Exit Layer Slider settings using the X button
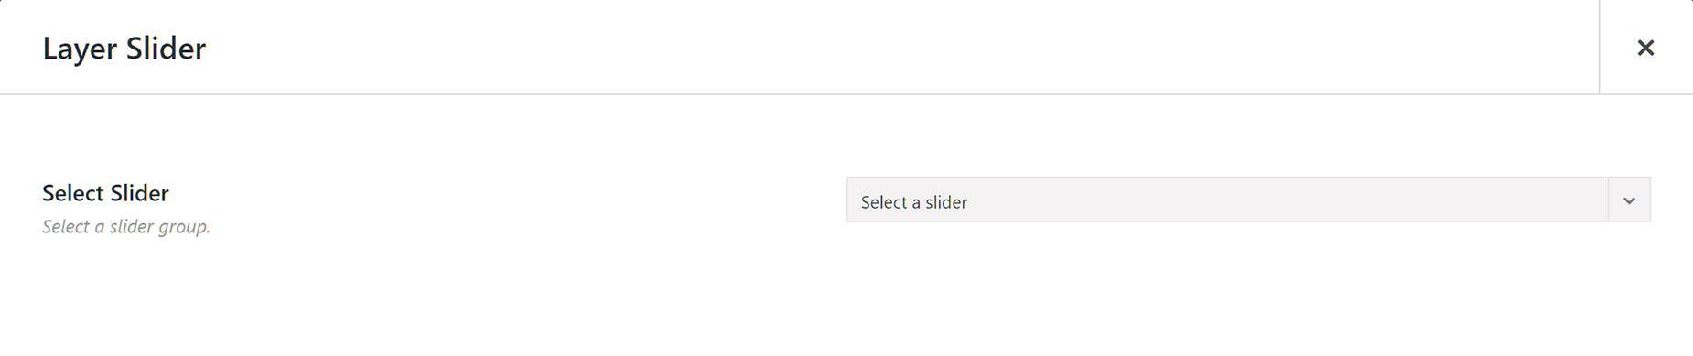Screen dimensions: 1693x356 1645,48
